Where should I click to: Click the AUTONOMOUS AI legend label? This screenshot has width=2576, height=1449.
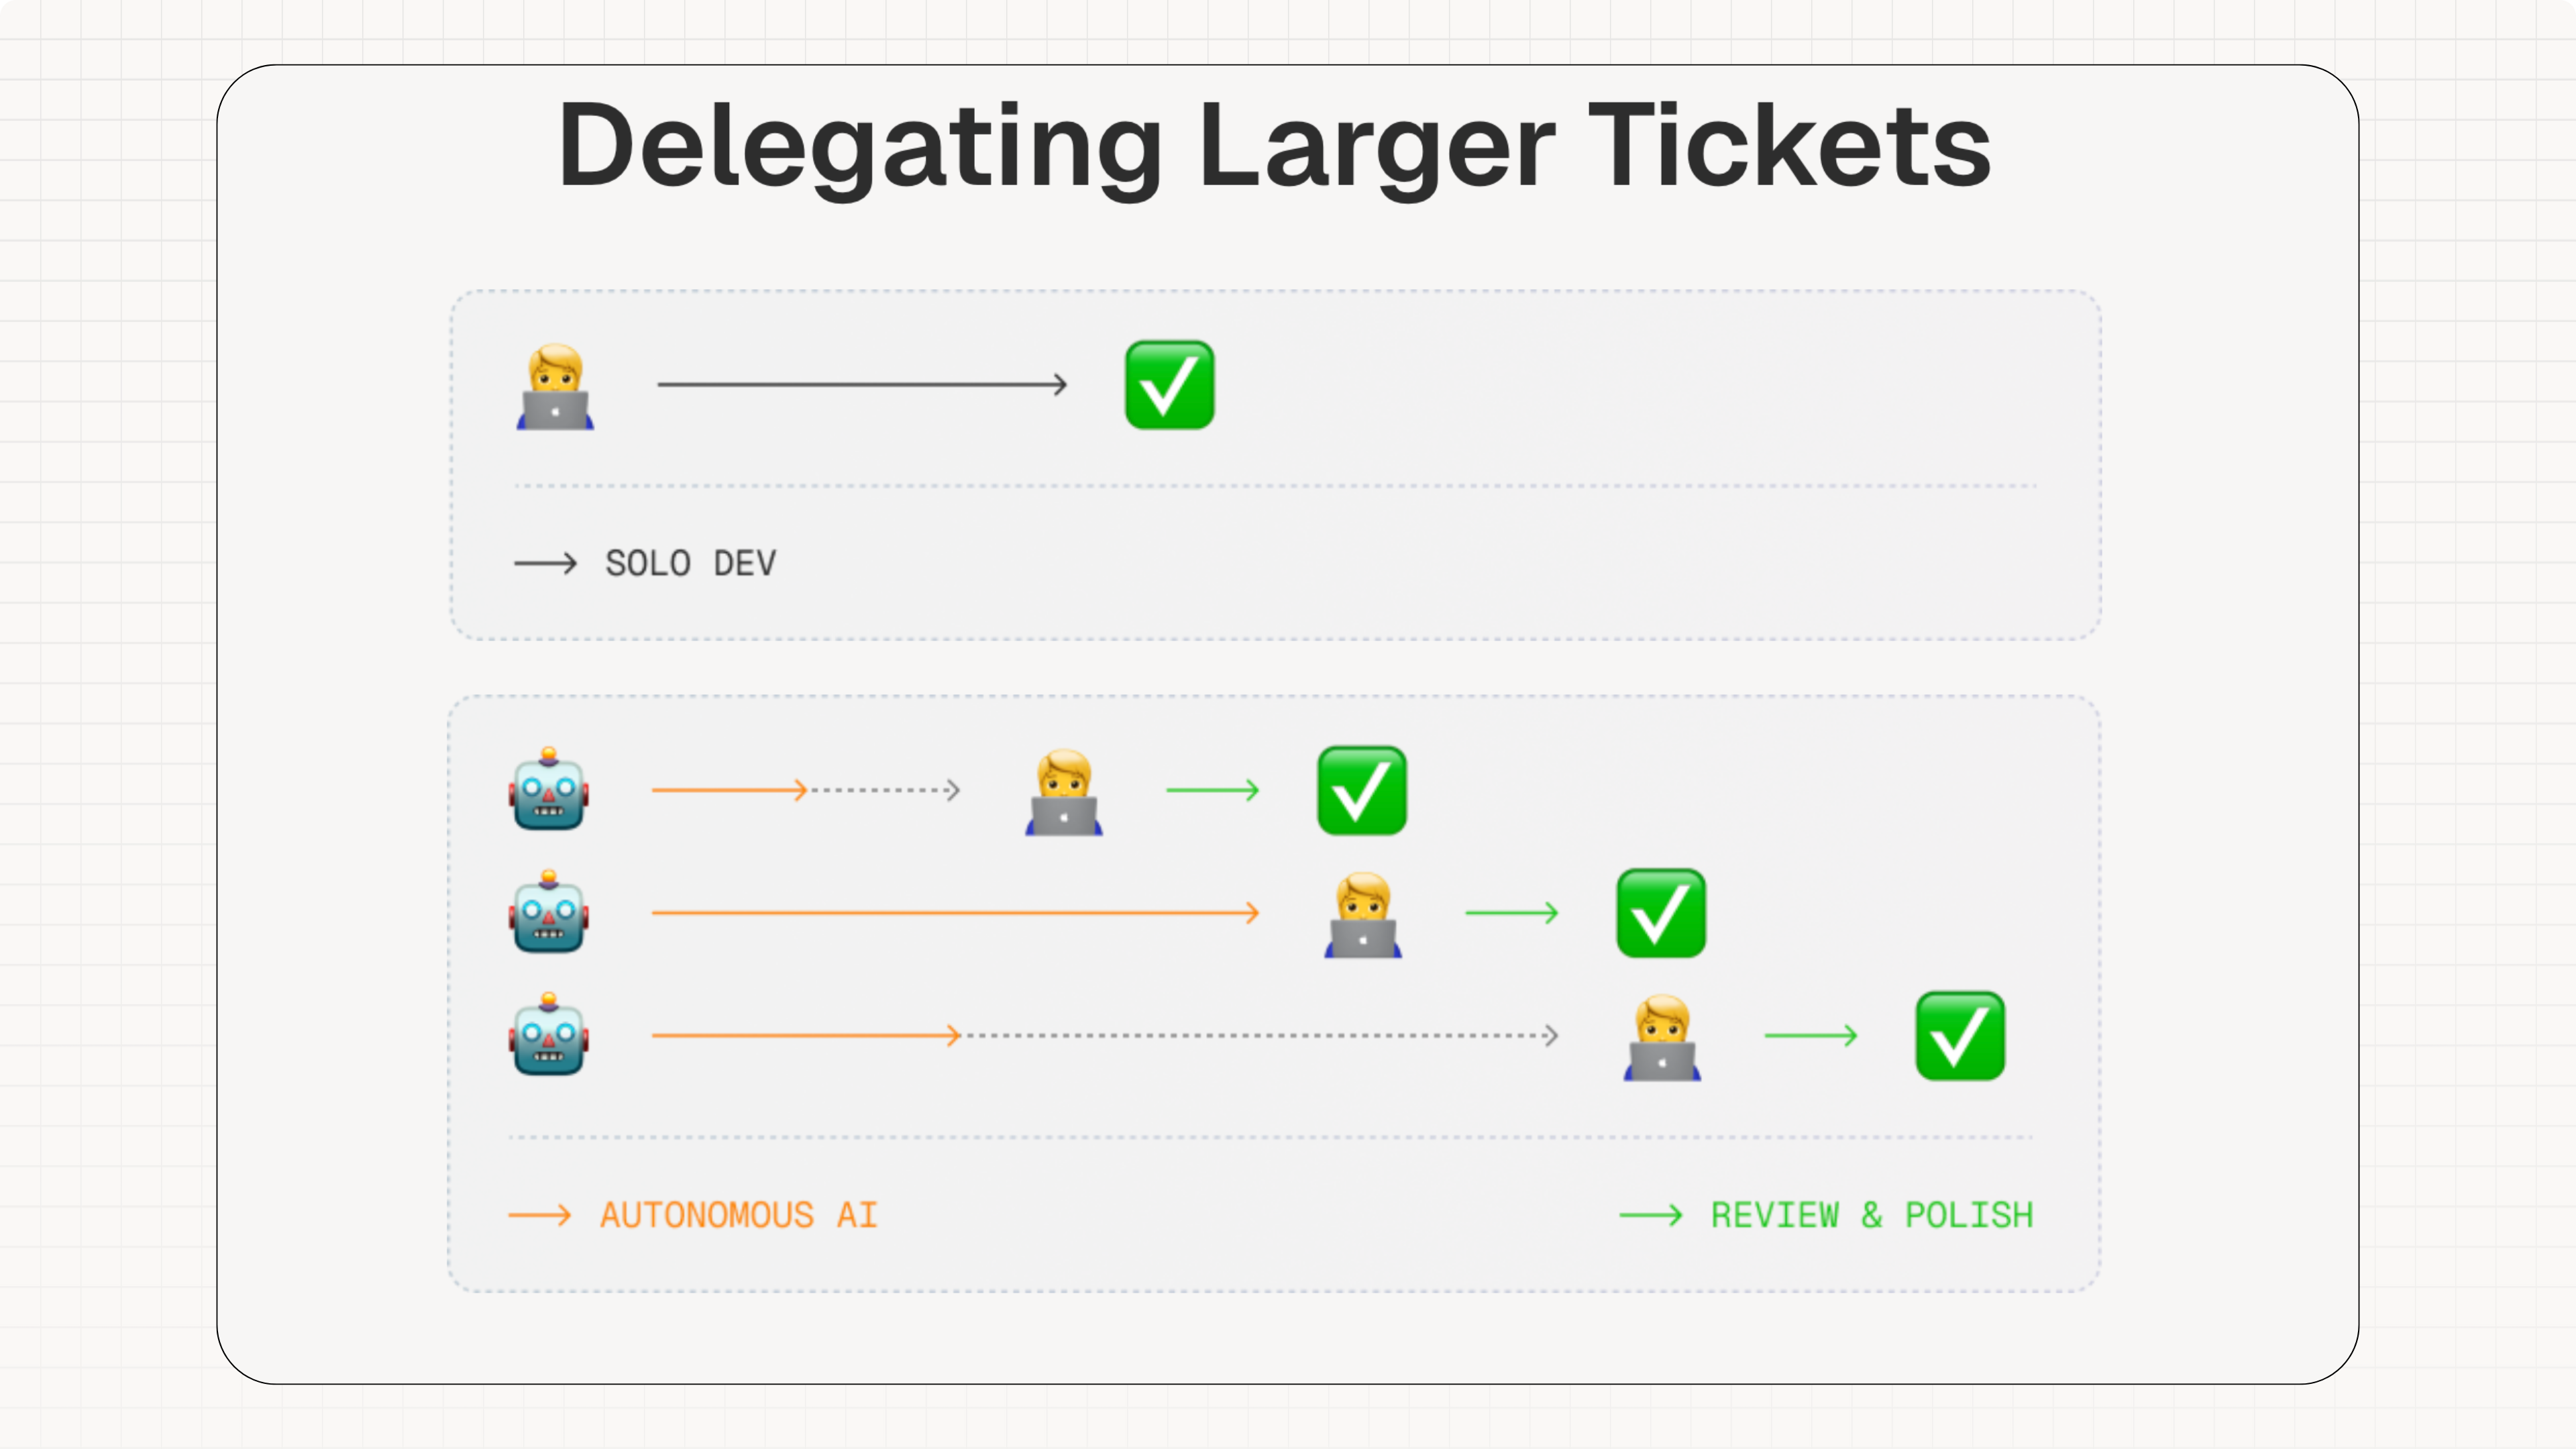click(739, 1215)
